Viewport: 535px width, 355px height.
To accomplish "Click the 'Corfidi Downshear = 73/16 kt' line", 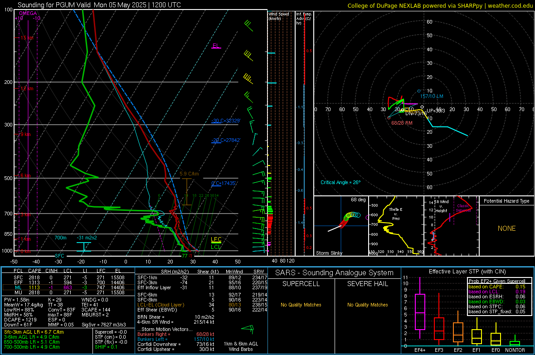I will (x=176, y=344).
